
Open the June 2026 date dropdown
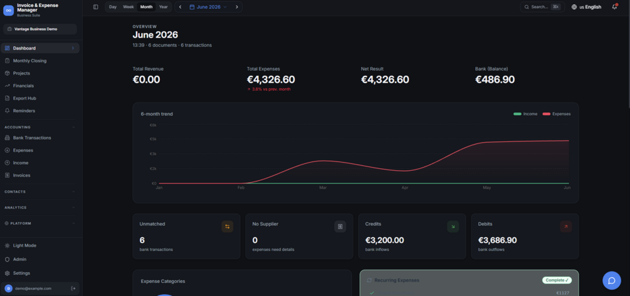(208, 7)
